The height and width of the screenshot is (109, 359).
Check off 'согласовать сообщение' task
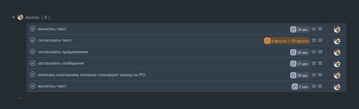coord(32,63)
